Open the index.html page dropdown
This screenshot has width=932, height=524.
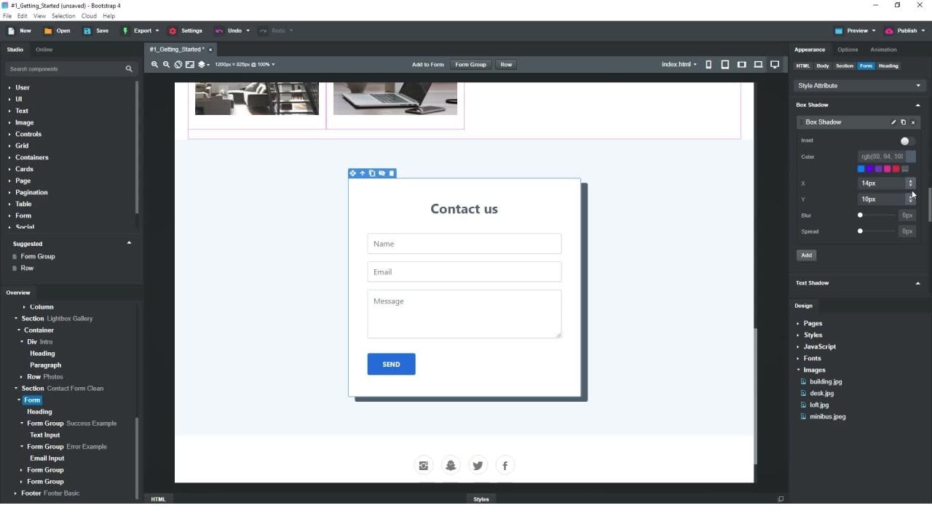678,64
